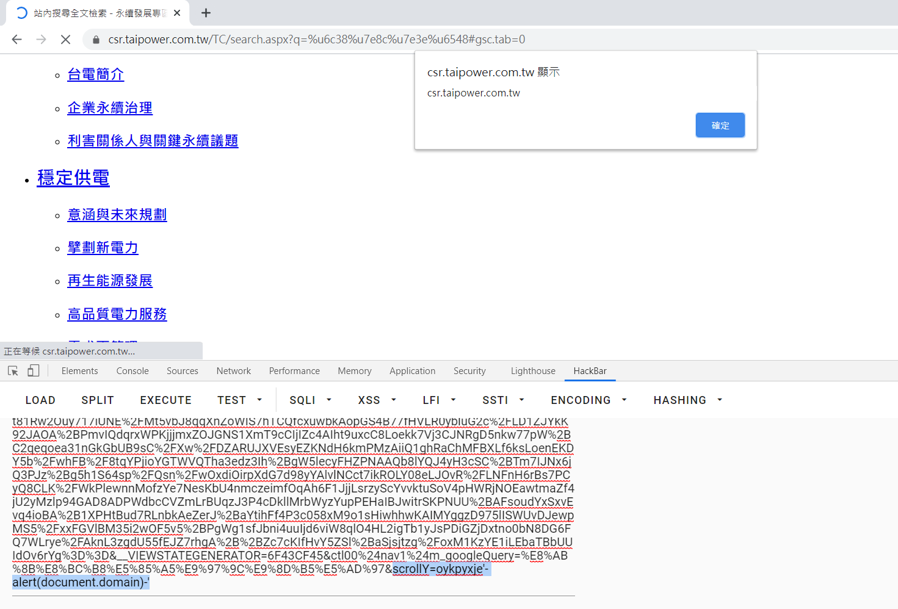
Task: Switch to the Security tab
Action: click(x=469, y=371)
